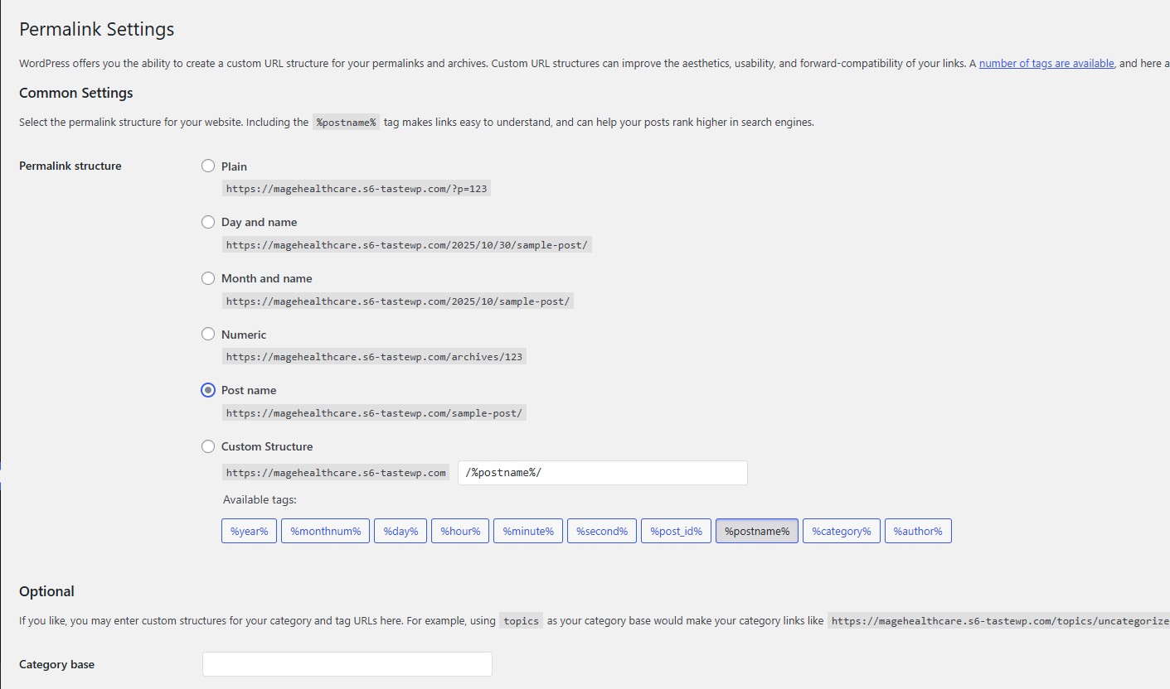Add the %second% tag

tap(601, 531)
